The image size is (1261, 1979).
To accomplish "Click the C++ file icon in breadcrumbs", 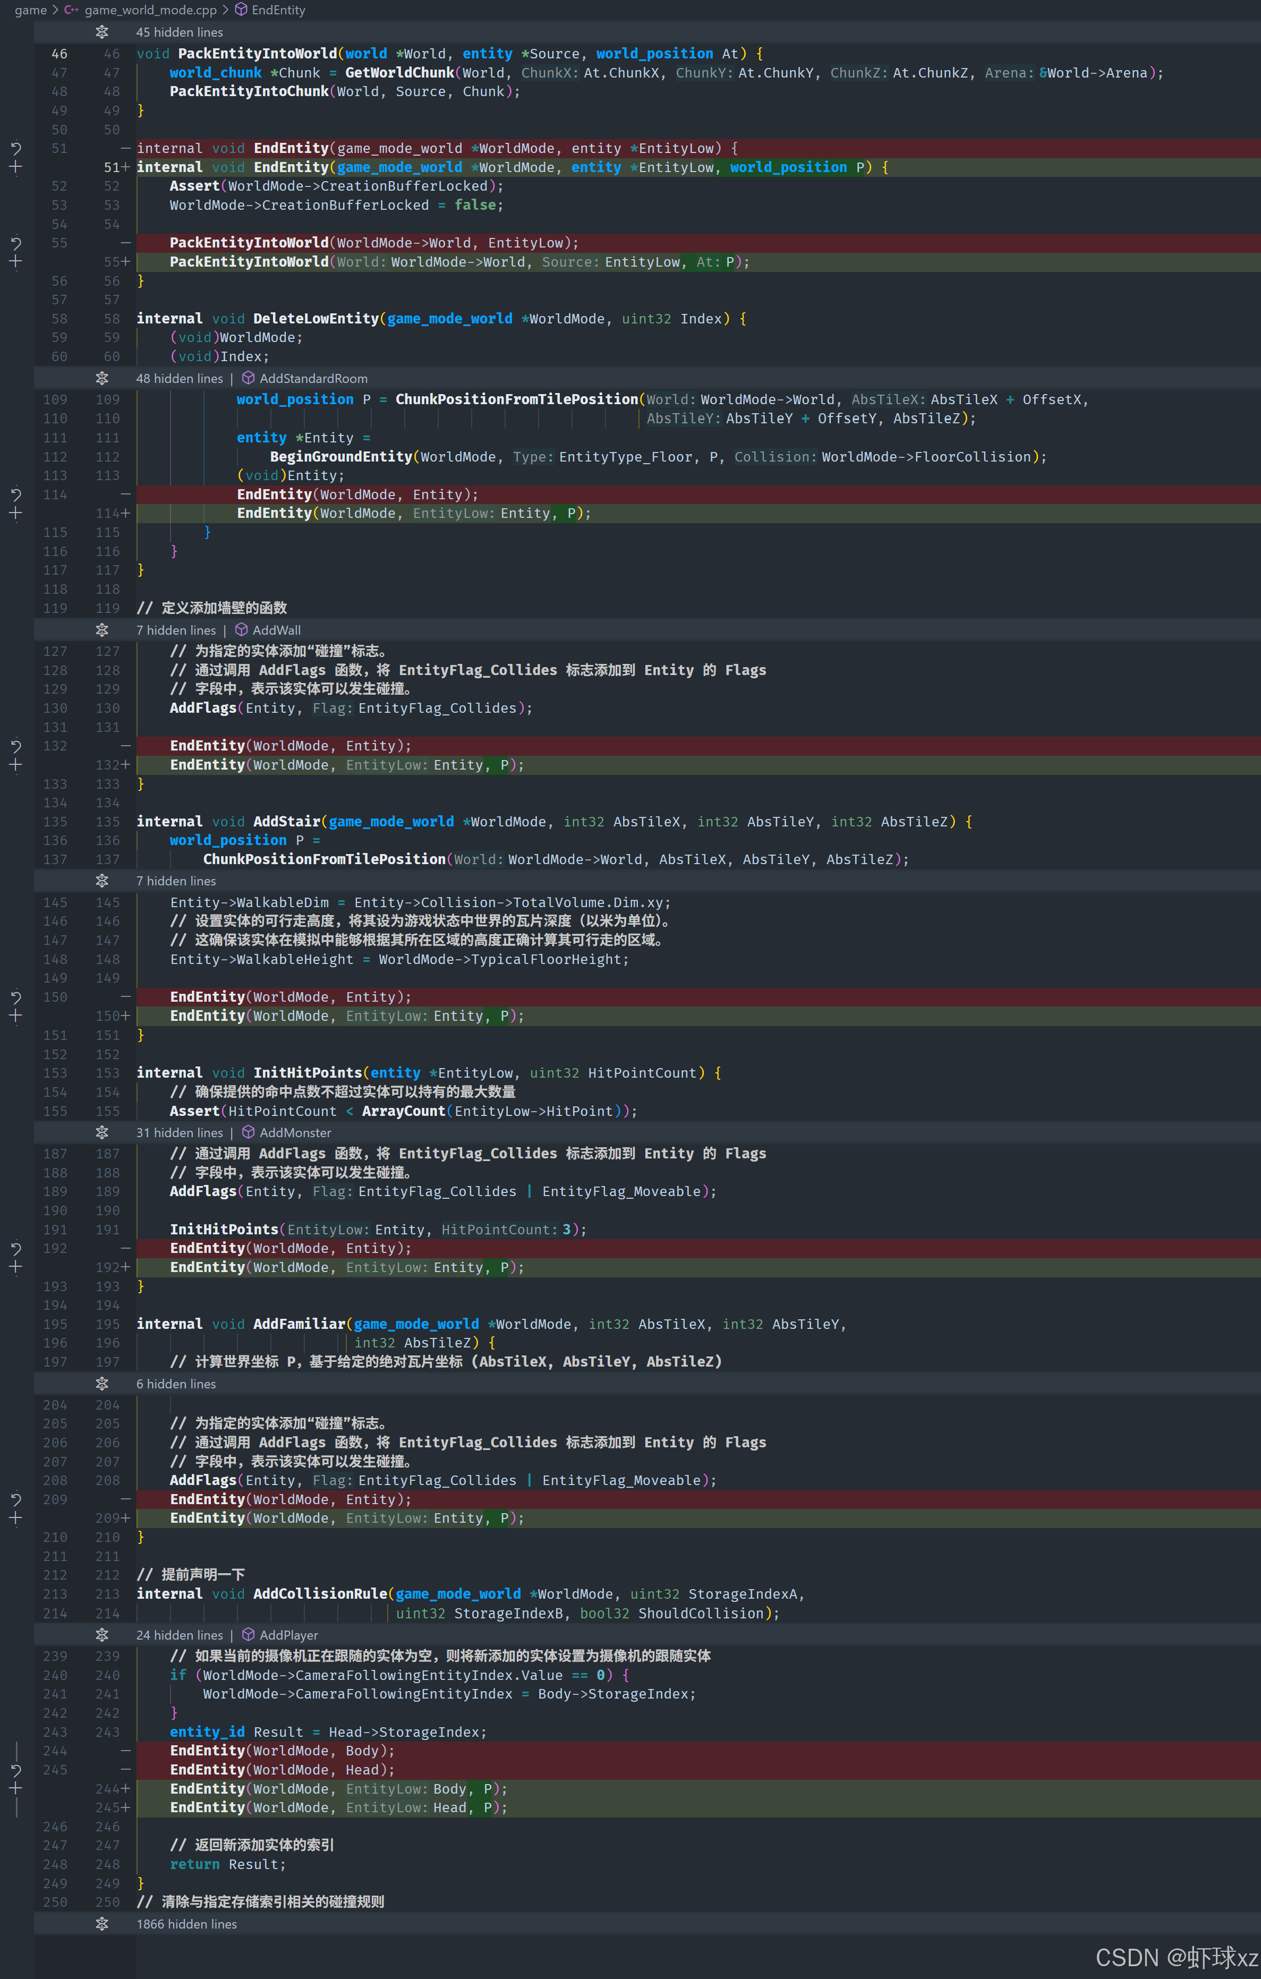I will coord(72,10).
